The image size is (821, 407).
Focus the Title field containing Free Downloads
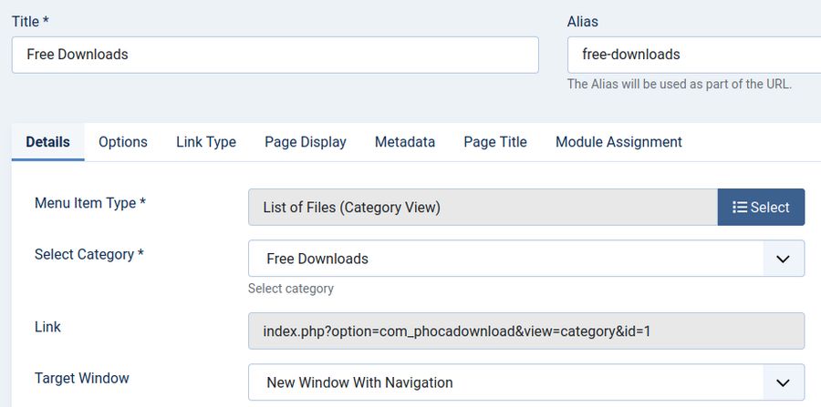(x=274, y=55)
